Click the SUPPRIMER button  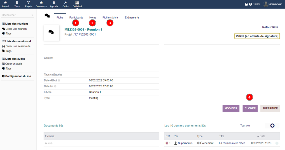pos(270,108)
